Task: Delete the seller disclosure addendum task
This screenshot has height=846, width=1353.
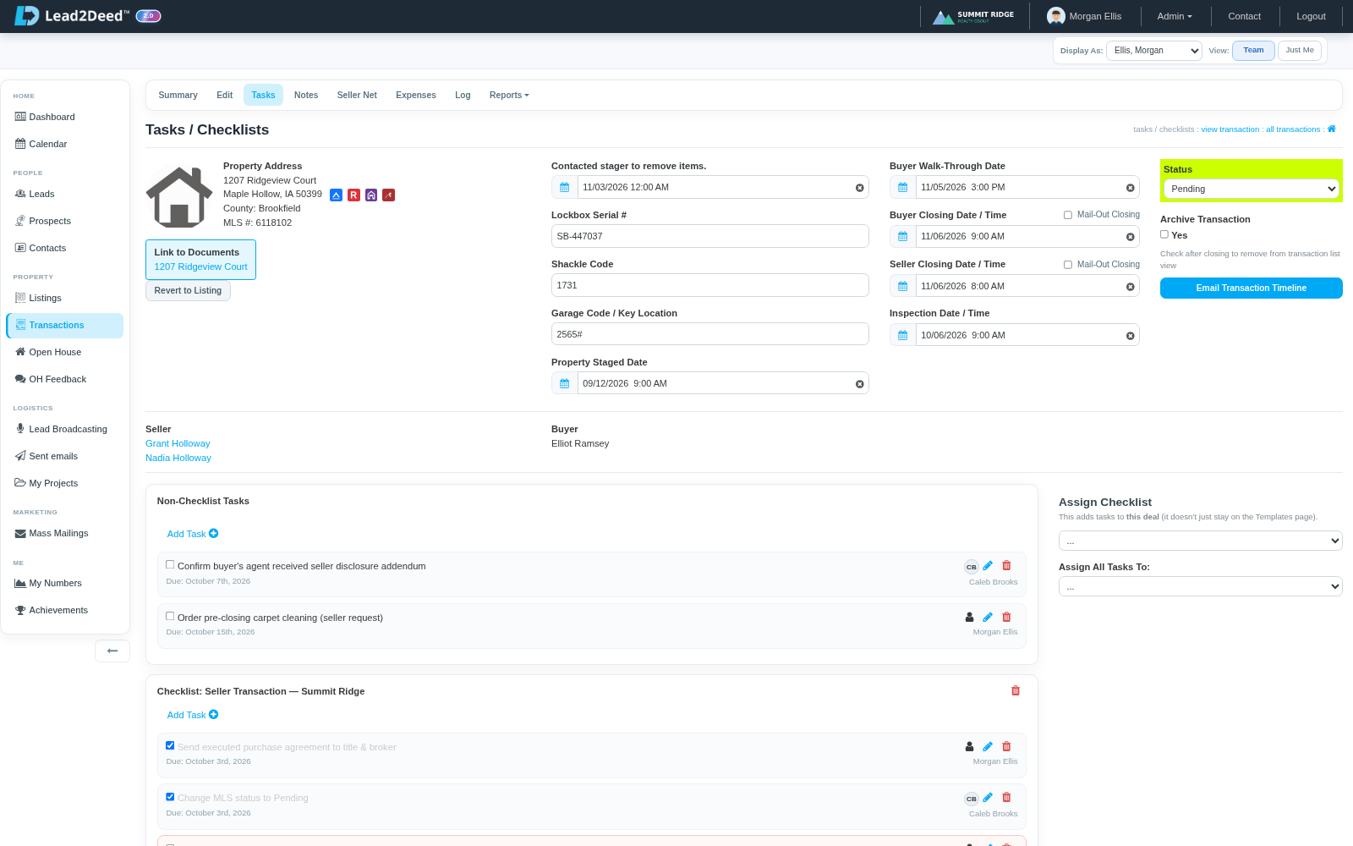Action: pyautogui.click(x=1006, y=565)
